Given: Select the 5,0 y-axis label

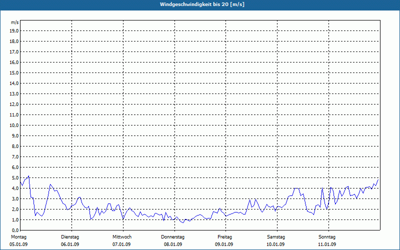Looking at the screenshot, I should [x=15, y=178].
